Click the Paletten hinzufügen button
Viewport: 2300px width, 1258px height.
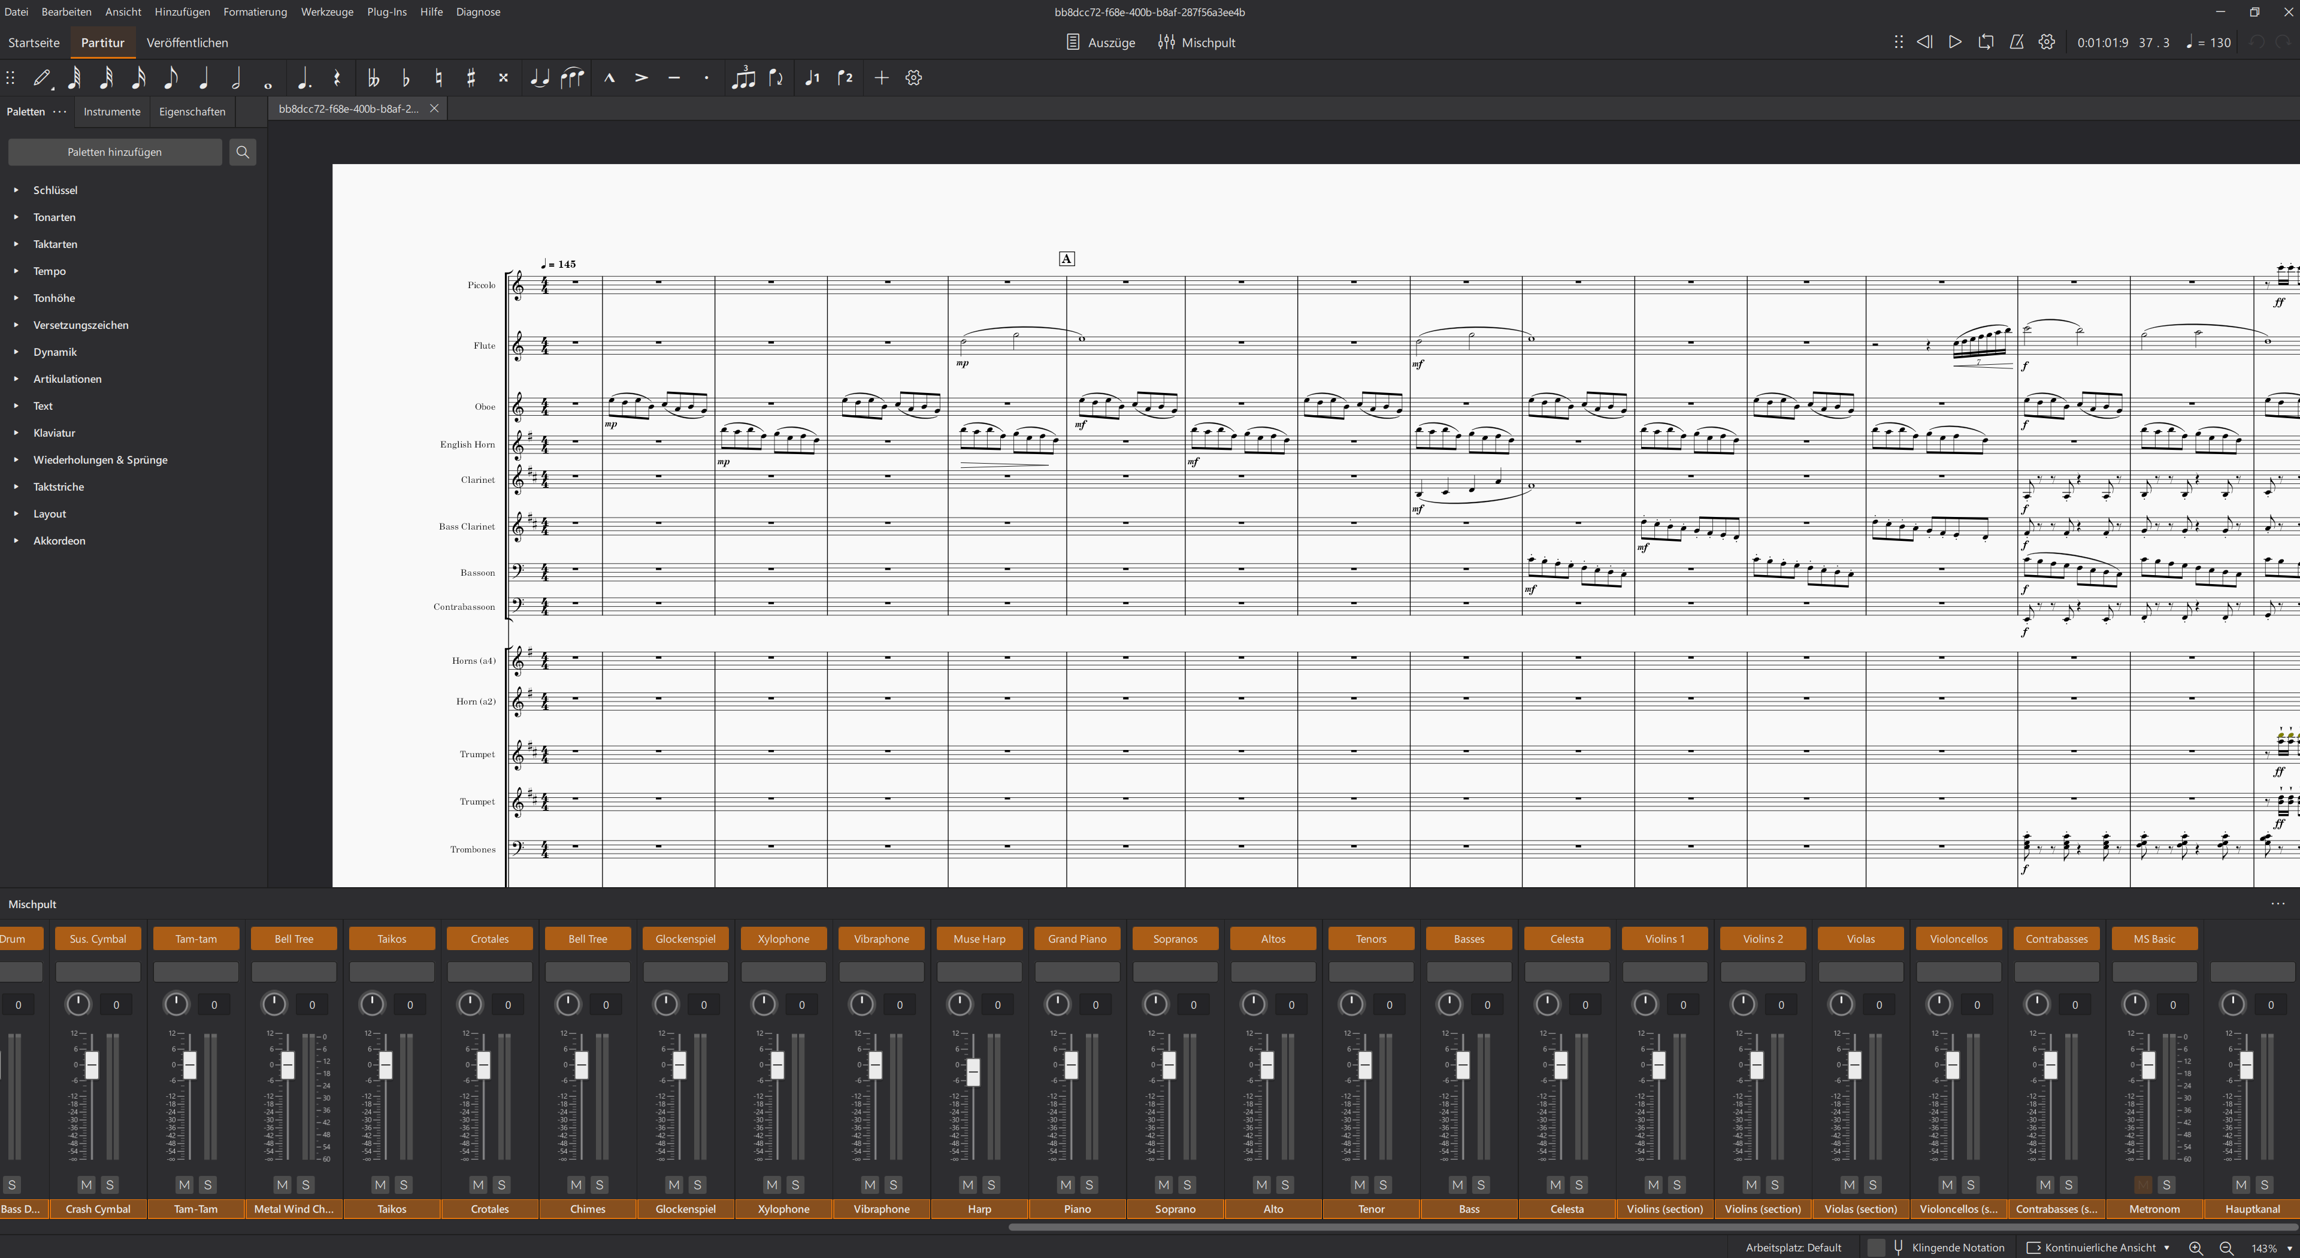114,152
